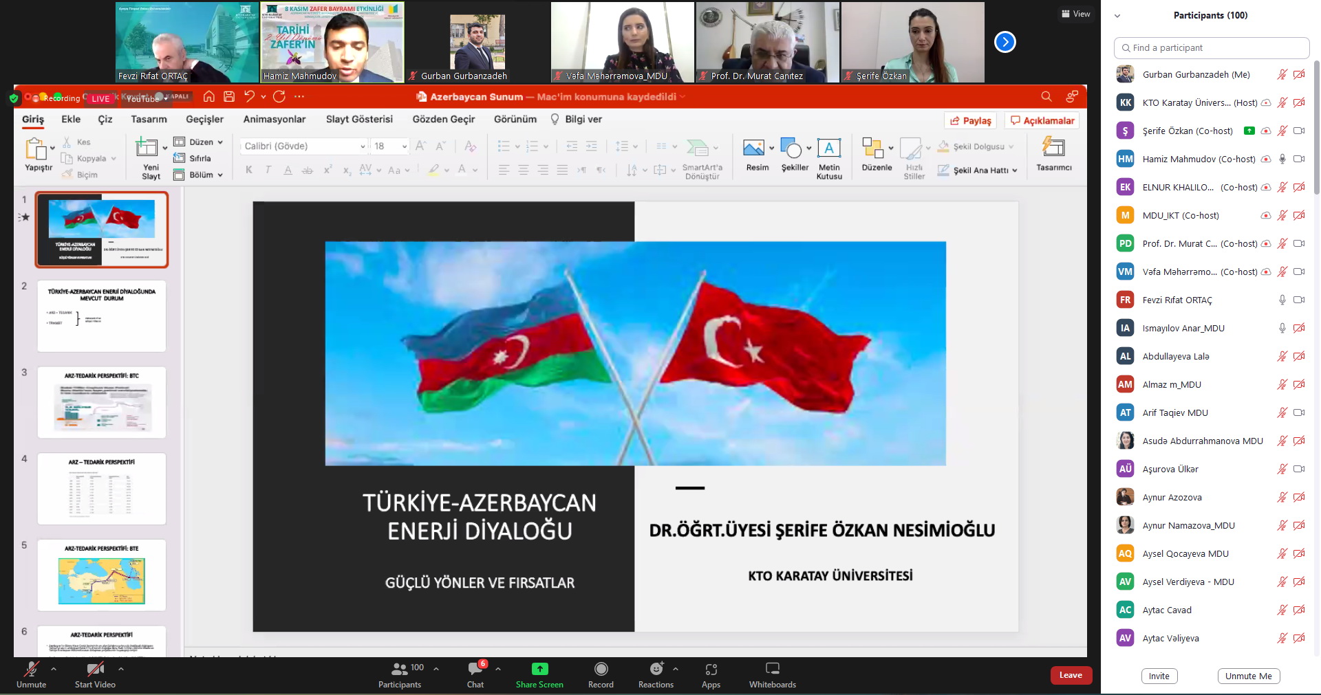Open Giriş ribbon tab
The width and height of the screenshot is (1321, 695).
point(33,119)
